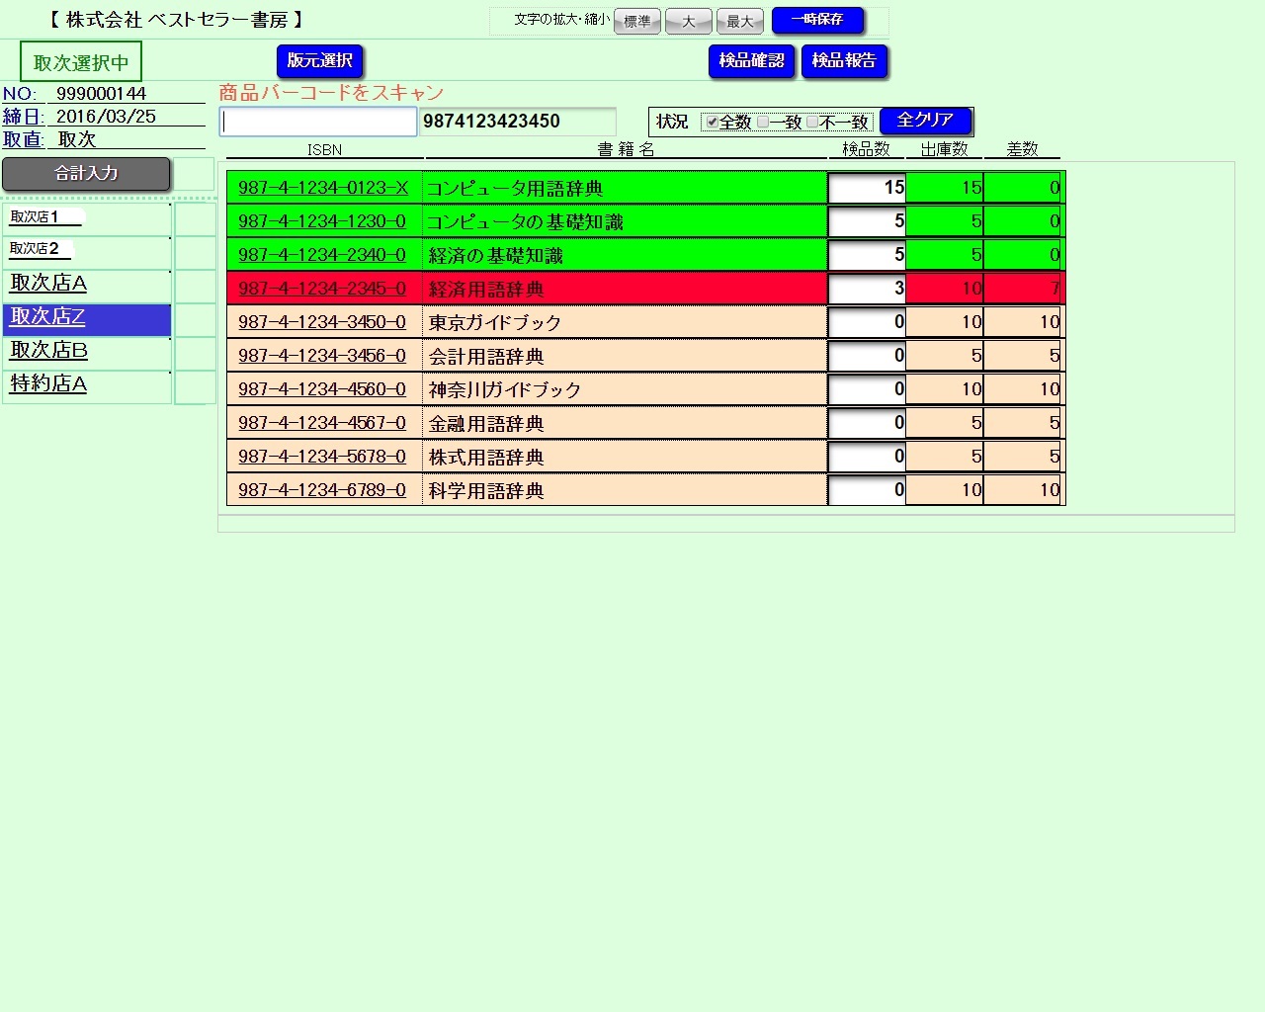Click 検品数 field for 東京ガイドブック
Screen dimensions: 1265x1012
pos(867,322)
